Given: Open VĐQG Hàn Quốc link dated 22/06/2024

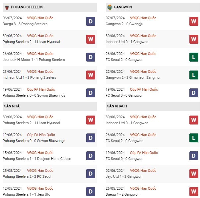Looking at the screenshot, I should pyautogui.click(x=143, y=72).
